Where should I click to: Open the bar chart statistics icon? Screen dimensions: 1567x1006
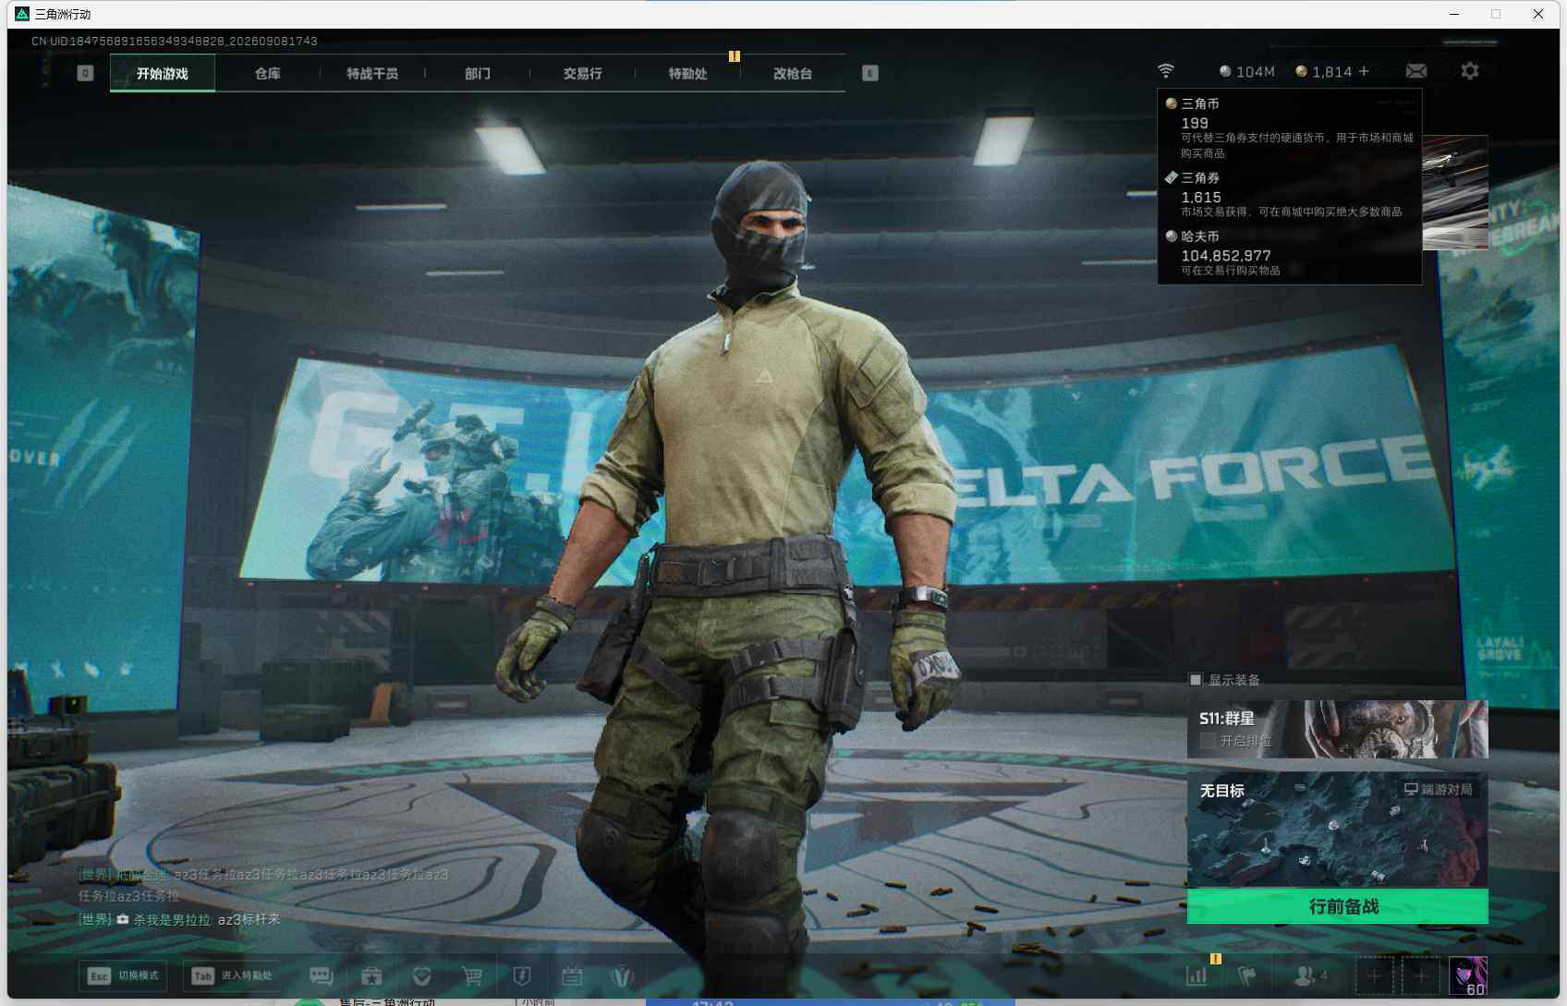(x=1197, y=976)
